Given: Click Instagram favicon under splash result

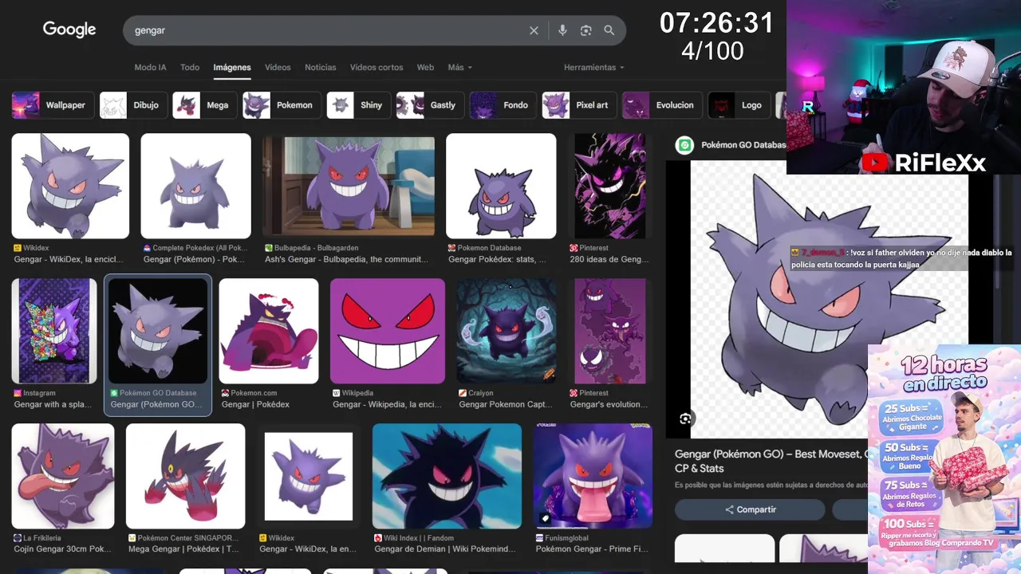Looking at the screenshot, I should [x=18, y=393].
